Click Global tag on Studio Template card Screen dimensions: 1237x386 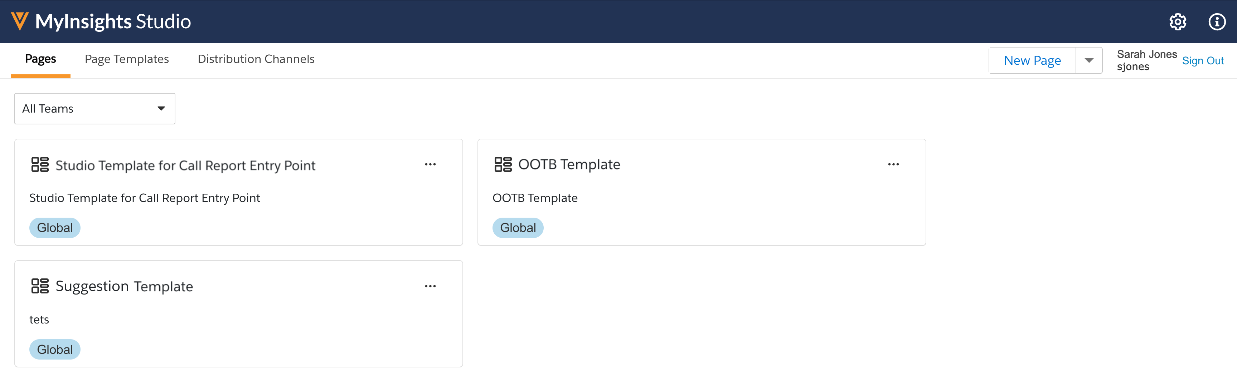(x=55, y=228)
